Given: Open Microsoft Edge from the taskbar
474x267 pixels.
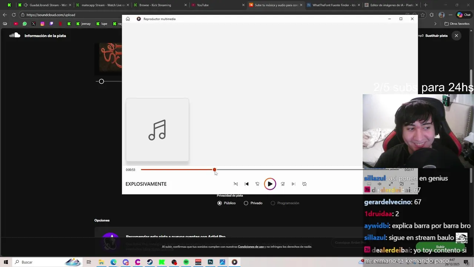Looking at the screenshot, I should (x=113, y=262).
